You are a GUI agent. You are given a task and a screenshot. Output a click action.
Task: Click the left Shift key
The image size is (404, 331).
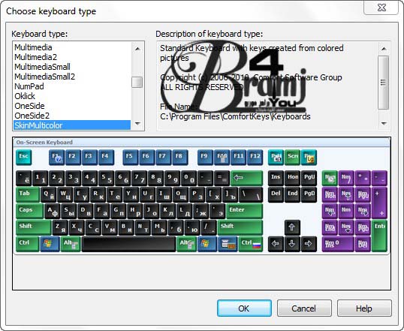[34, 227]
